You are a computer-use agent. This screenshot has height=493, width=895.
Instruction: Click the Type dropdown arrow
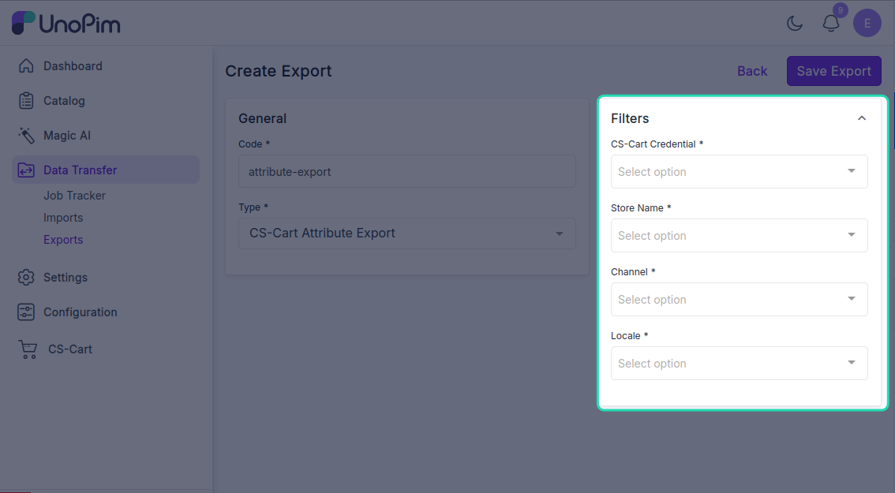coord(560,234)
